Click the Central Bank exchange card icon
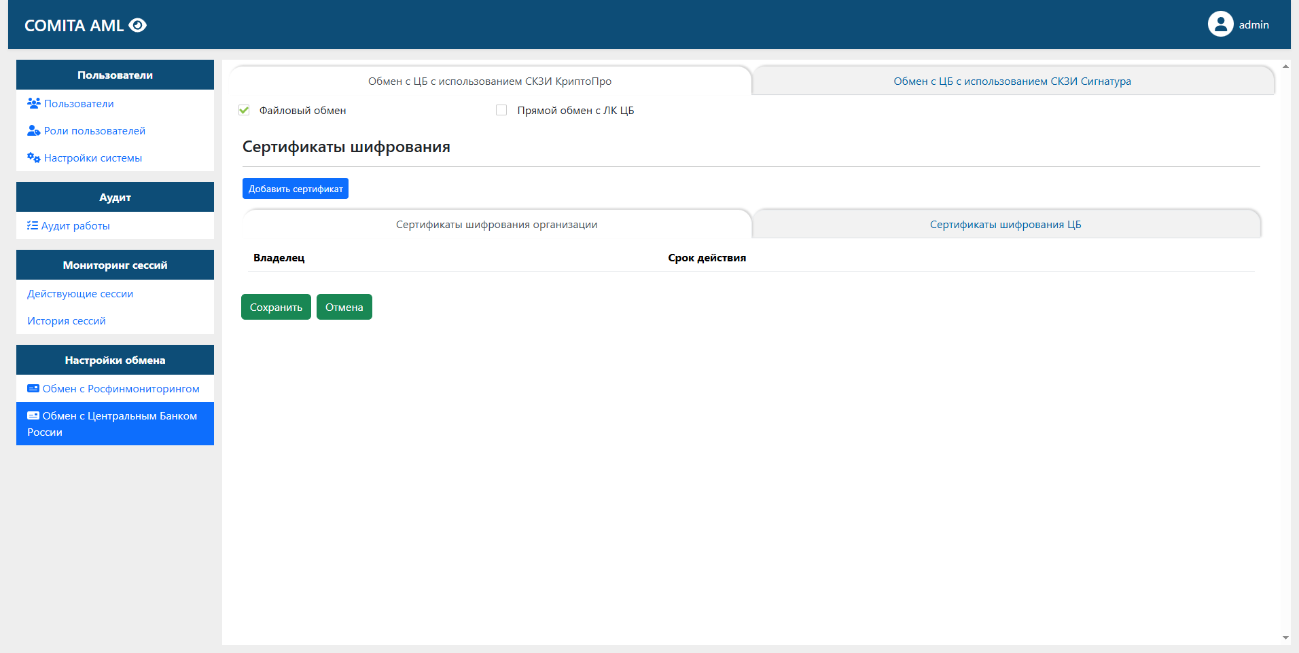 [33, 415]
